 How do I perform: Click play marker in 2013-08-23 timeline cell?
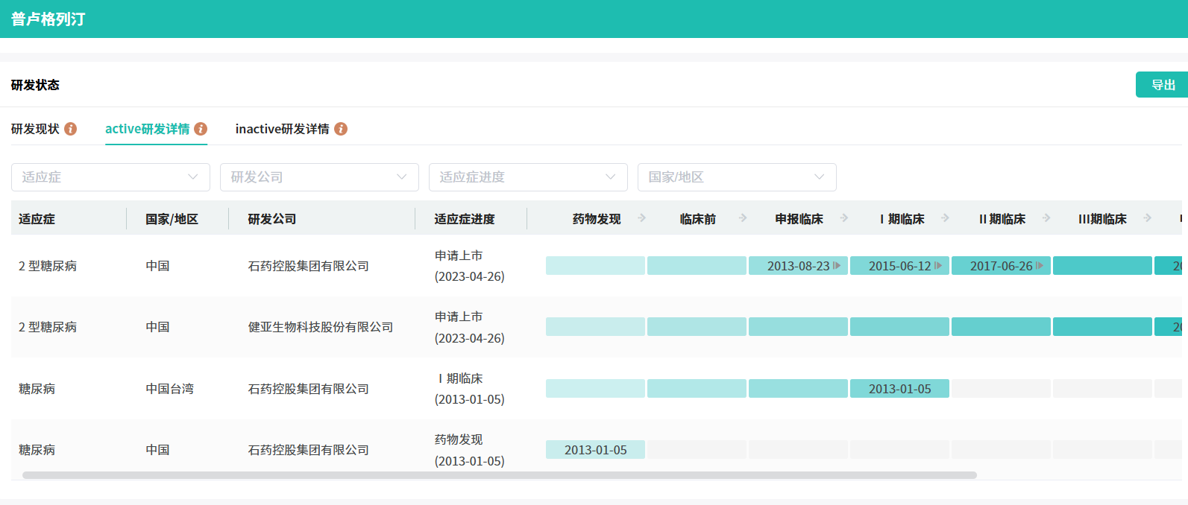[837, 266]
